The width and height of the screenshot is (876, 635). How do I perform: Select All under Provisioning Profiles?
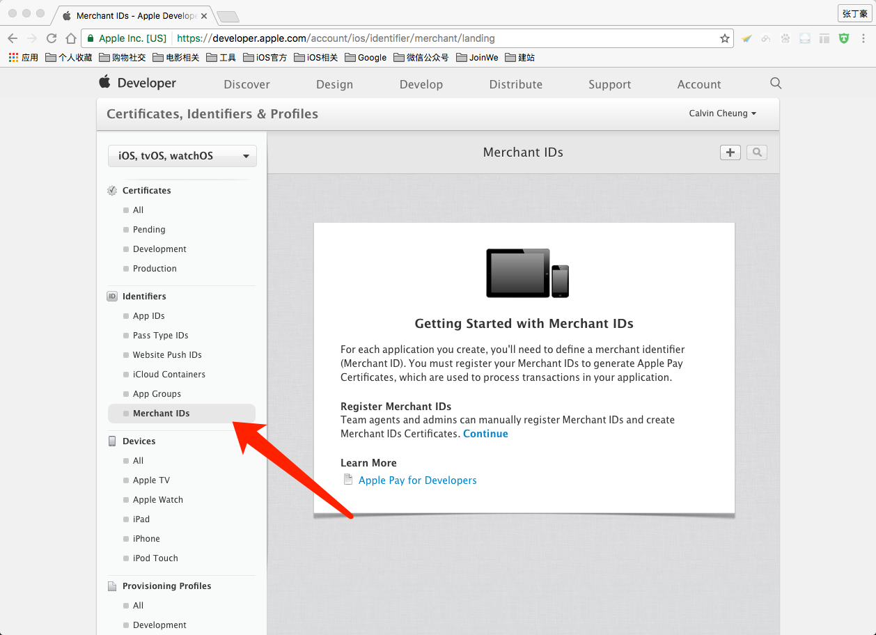point(138,605)
